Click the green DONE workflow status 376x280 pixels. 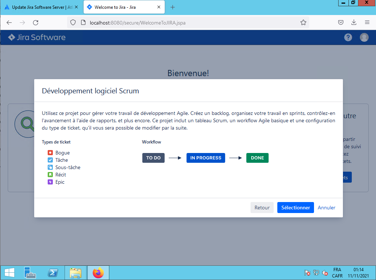tap(257, 158)
